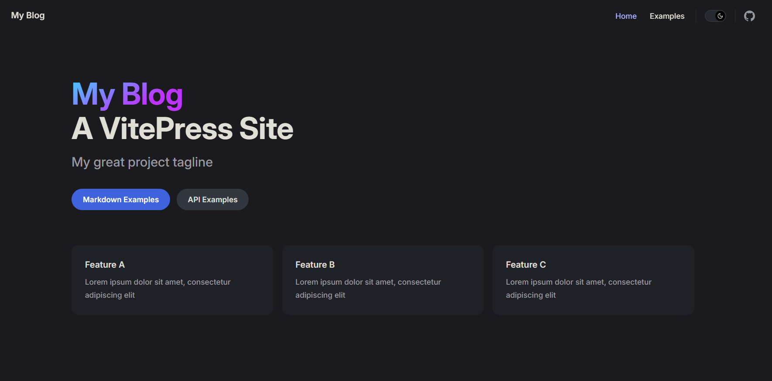Click the moon icon on the theme switch knob
Screen dimensions: 772x381
coord(720,16)
